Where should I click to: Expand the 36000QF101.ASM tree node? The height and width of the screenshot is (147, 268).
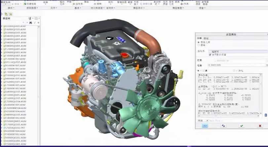click(2, 29)
